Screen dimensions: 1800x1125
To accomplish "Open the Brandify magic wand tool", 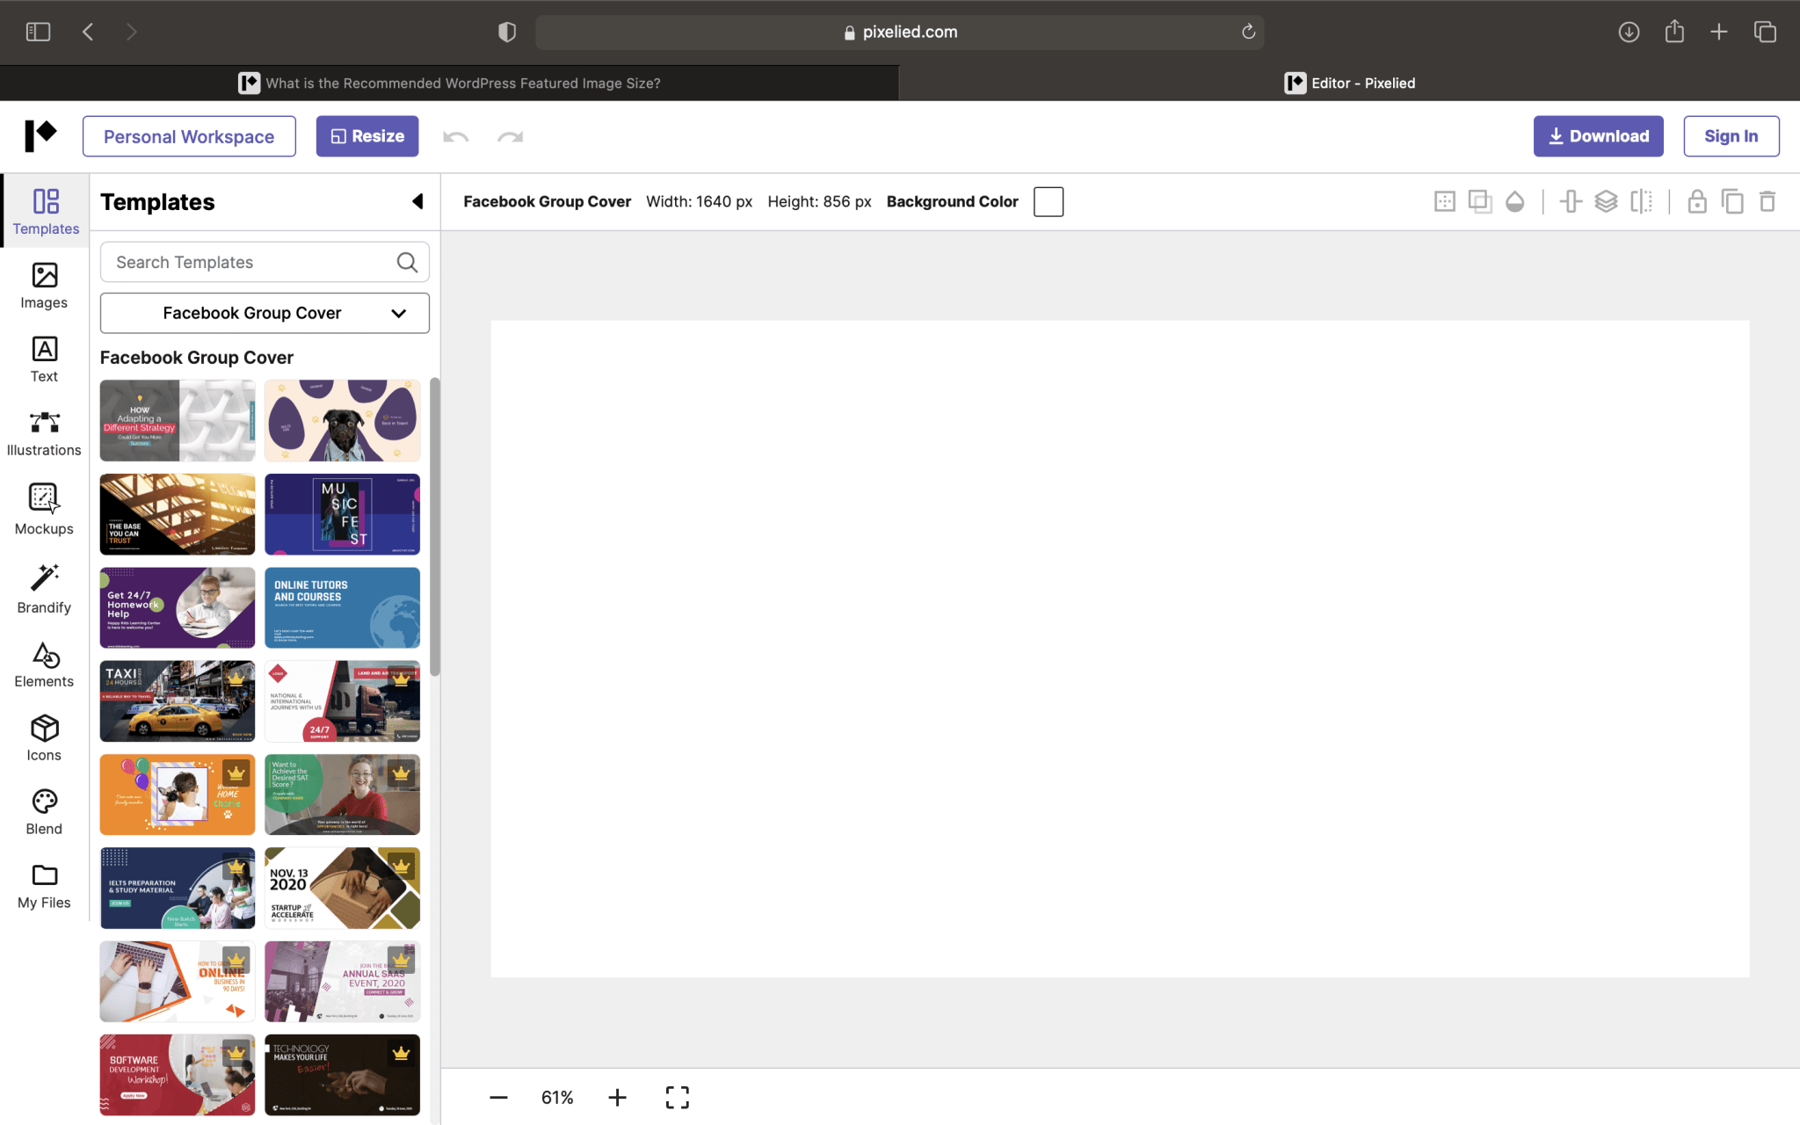I will point(44,589).
